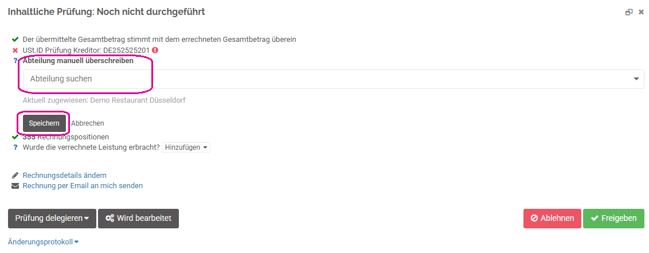Open the Rechnungsdetails ändern link
Viewport: 649px width, 253px height.
[x=65, y=175]
